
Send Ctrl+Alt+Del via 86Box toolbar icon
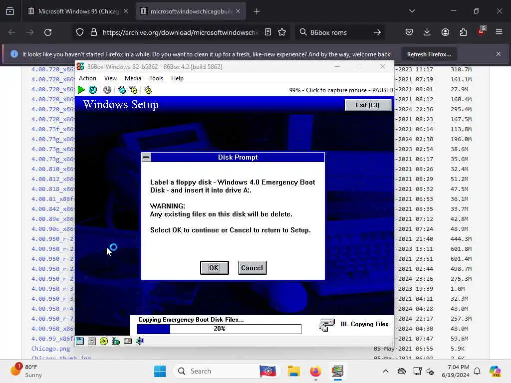pyautogui.click(x=122, y=90)
